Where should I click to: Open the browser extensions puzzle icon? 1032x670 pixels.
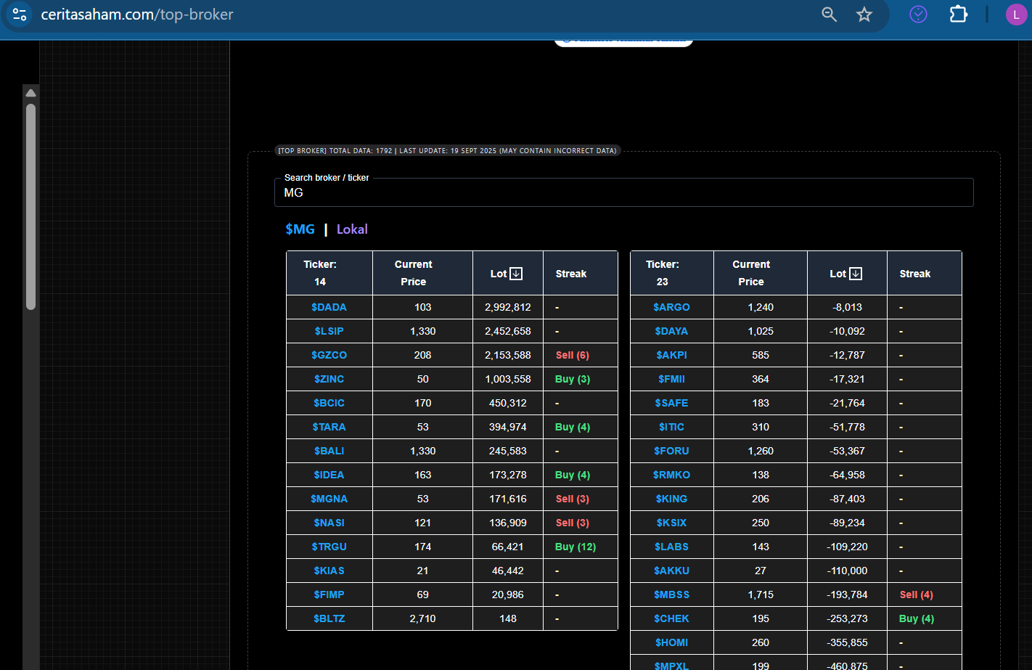pos(959,15)
